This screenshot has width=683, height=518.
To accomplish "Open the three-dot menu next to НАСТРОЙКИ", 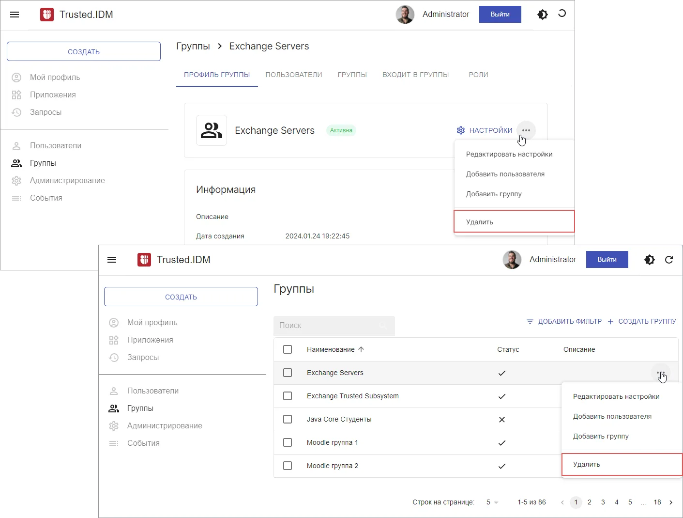I will pos(526,130).
